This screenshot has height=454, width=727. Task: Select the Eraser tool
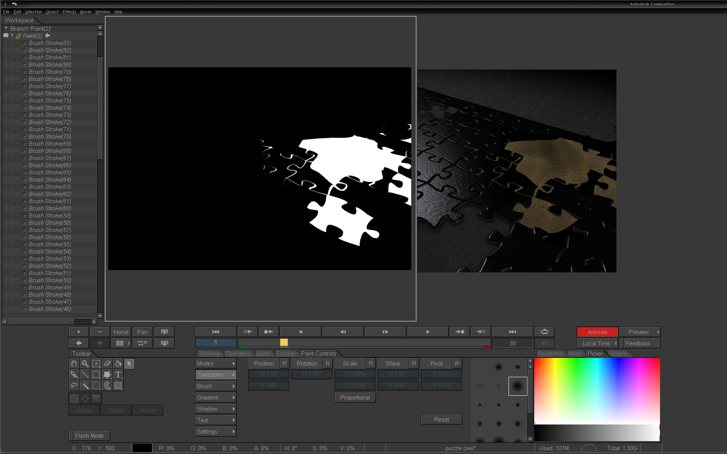coord(107,364)
